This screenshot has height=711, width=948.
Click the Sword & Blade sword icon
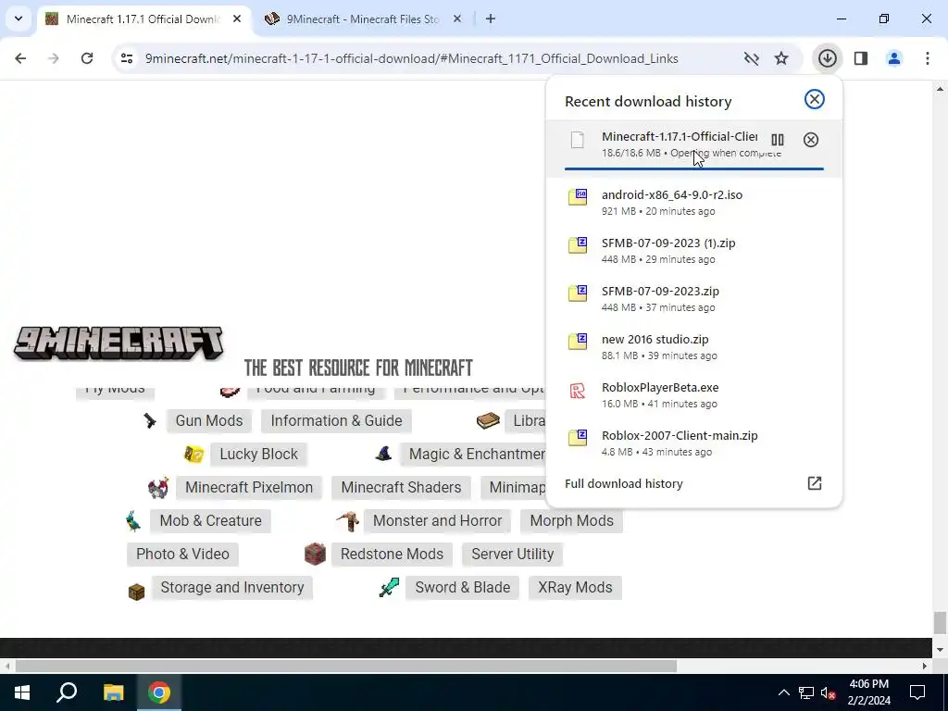coord(390,587)
